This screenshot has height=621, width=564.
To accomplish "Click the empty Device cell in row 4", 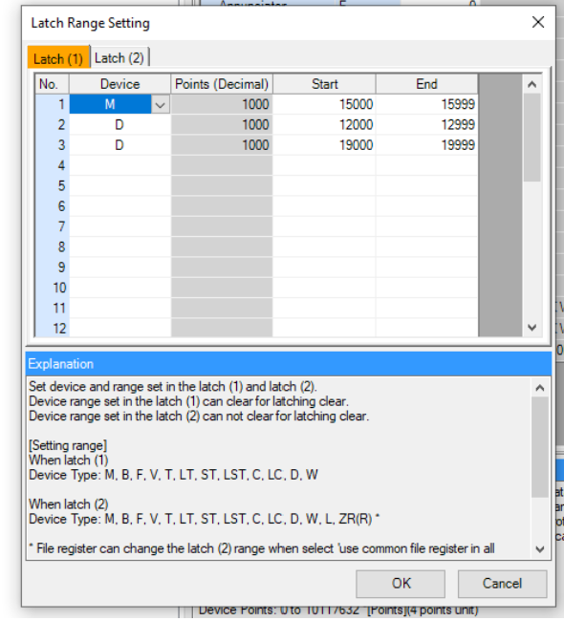I will coord(119,165).
